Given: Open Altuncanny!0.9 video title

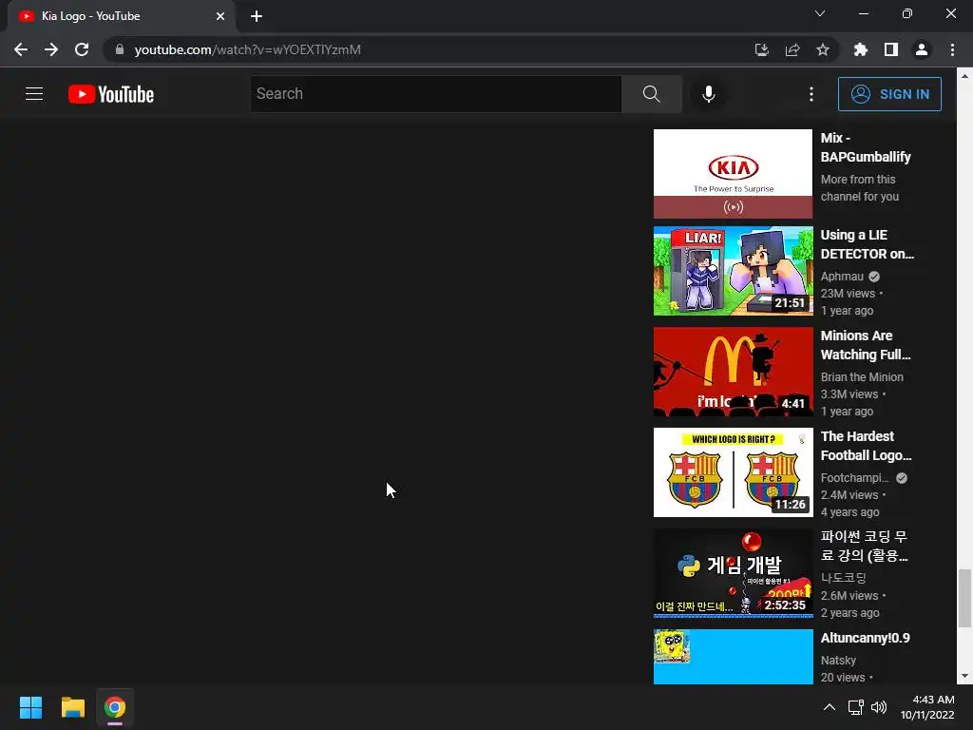Looking at the screenshot, I should [x=865, y=638].
